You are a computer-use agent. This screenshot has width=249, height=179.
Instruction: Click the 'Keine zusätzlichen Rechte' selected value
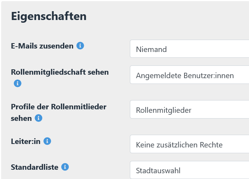(x=179, y=145)
